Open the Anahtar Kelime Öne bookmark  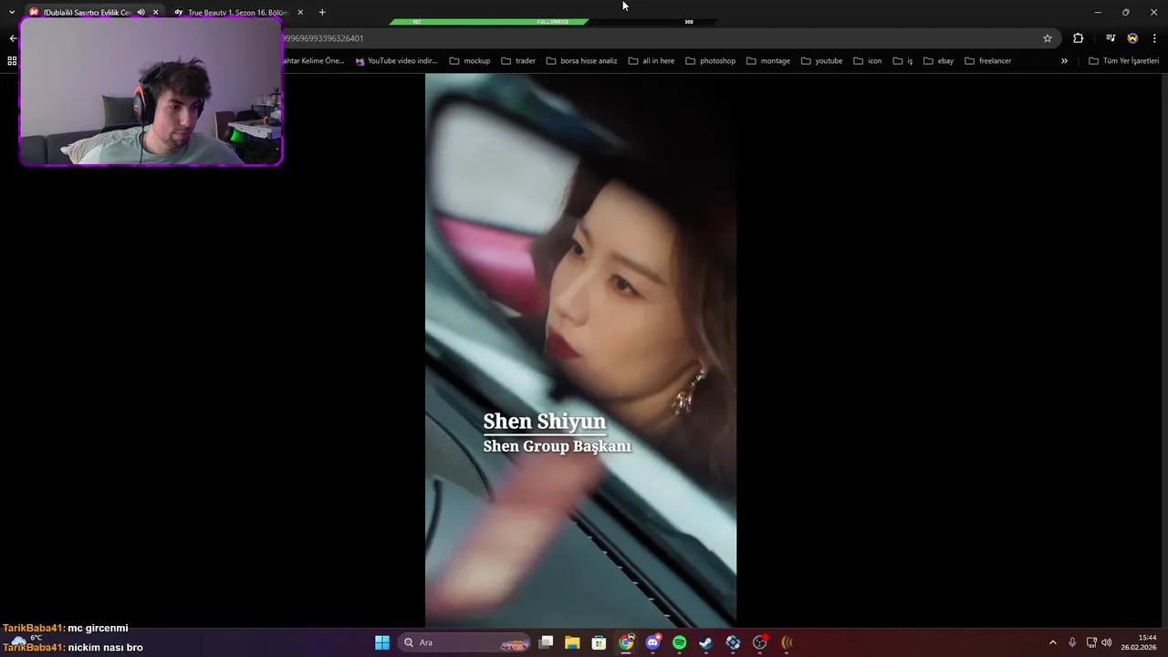pyautogui.click(x=313, y=61)
